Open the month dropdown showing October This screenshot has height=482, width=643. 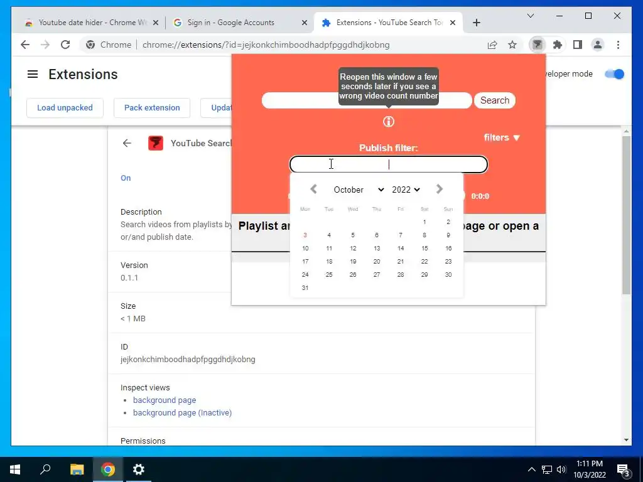pyautogui.click(x=359, y=190)
